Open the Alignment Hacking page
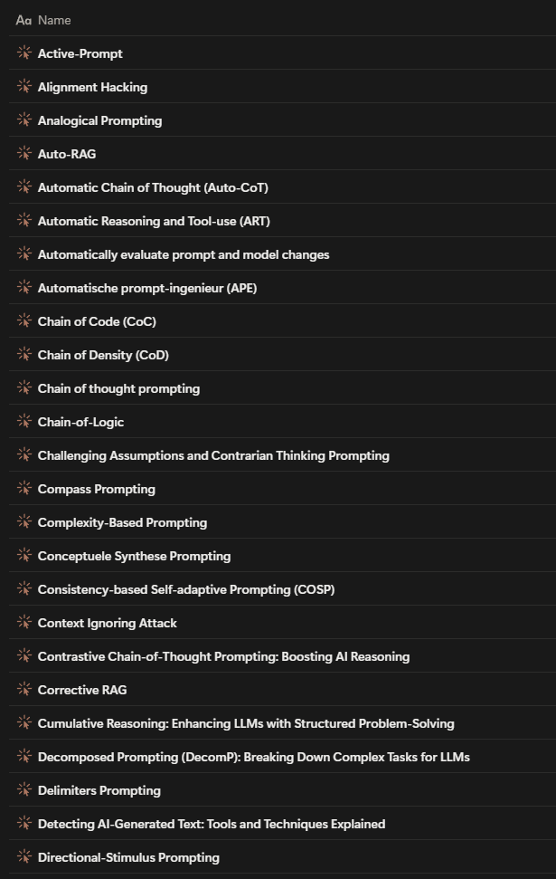Viewport: 556px width, 879px height. [x=92, y=87]
